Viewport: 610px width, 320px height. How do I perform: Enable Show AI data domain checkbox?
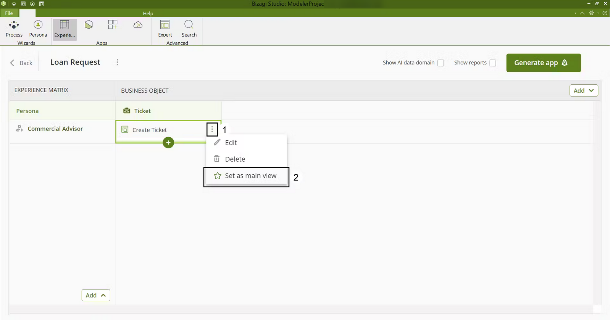point(441,63)
